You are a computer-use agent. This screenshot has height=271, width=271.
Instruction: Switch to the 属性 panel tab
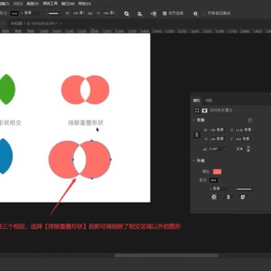pos(196,100)
